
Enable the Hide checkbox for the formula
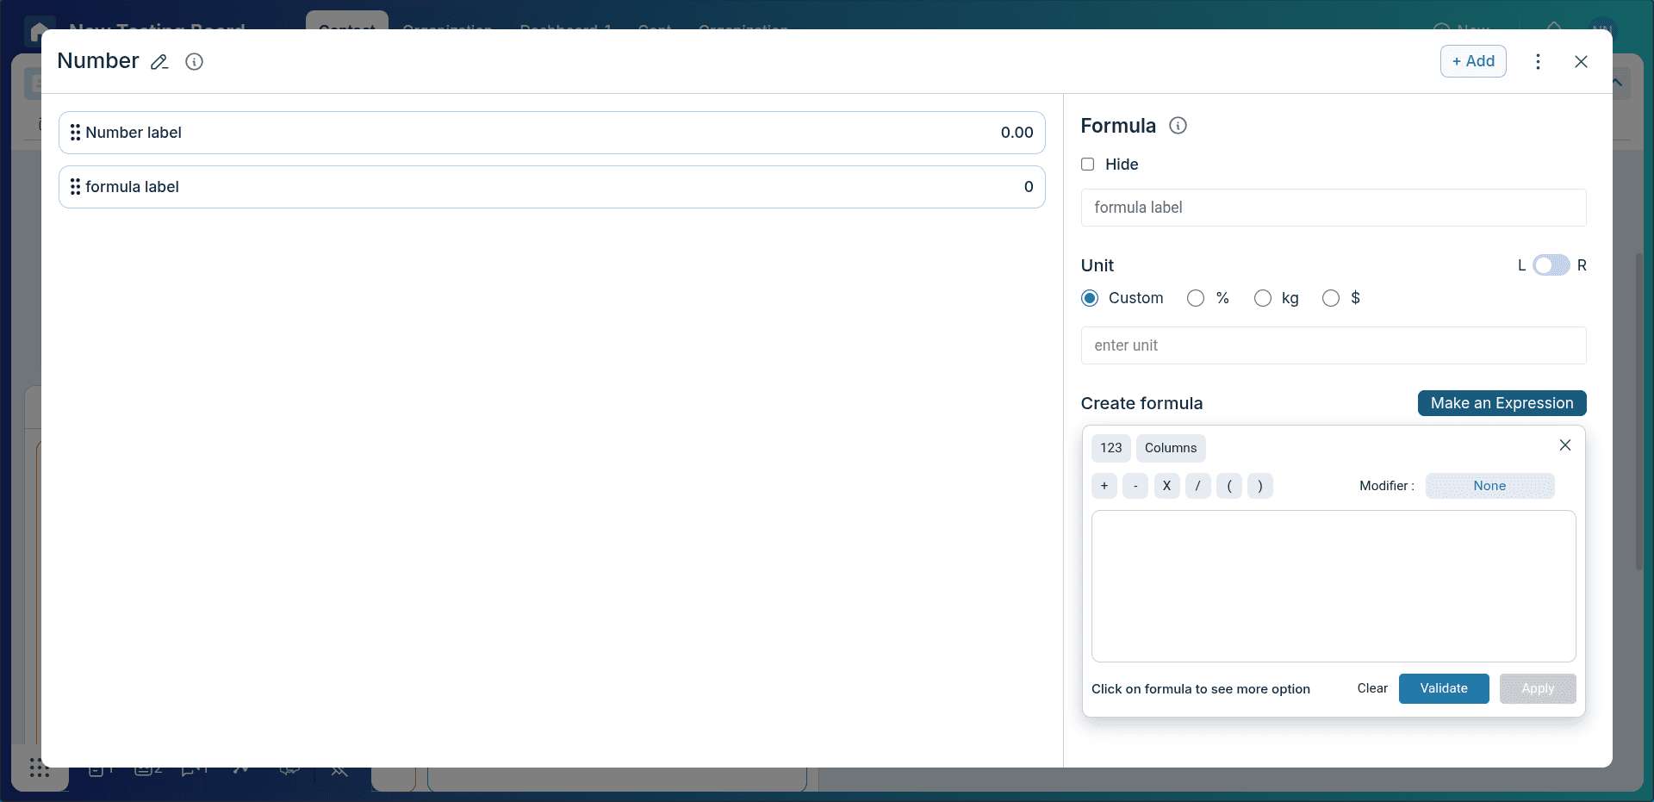(x=1087, y=164)
